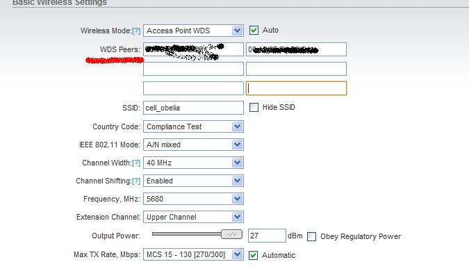Click the Channel Shifting help [?] link
The height and width of the screenshot is (278, 469).
[x=136, y=181]
